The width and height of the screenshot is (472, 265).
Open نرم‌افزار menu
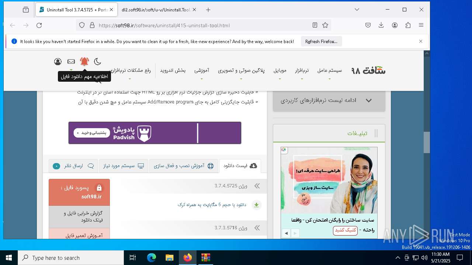302,70
